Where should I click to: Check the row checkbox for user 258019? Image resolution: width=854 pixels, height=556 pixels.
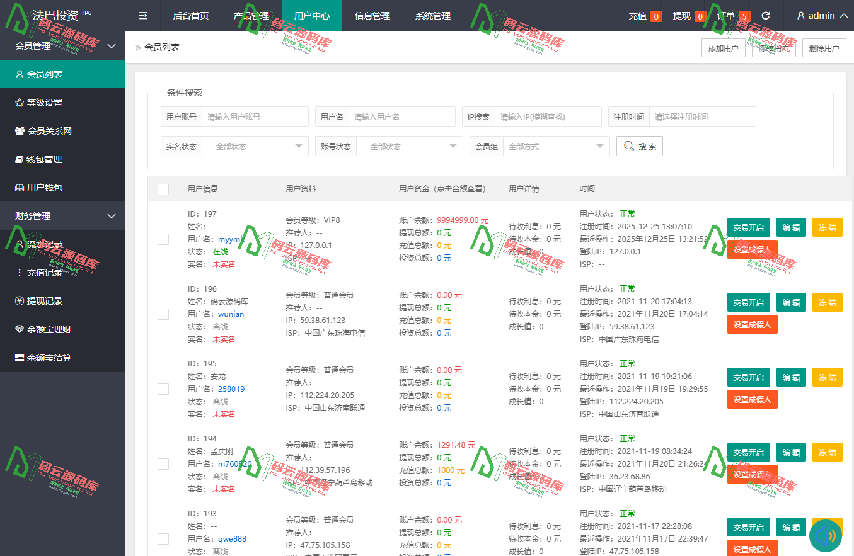[163, 389]
